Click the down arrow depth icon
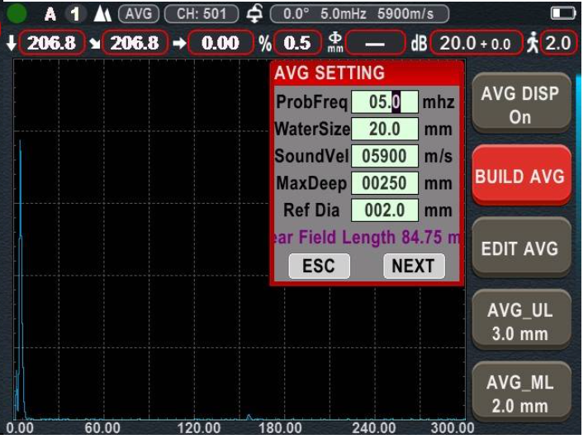 click(10, 43)
